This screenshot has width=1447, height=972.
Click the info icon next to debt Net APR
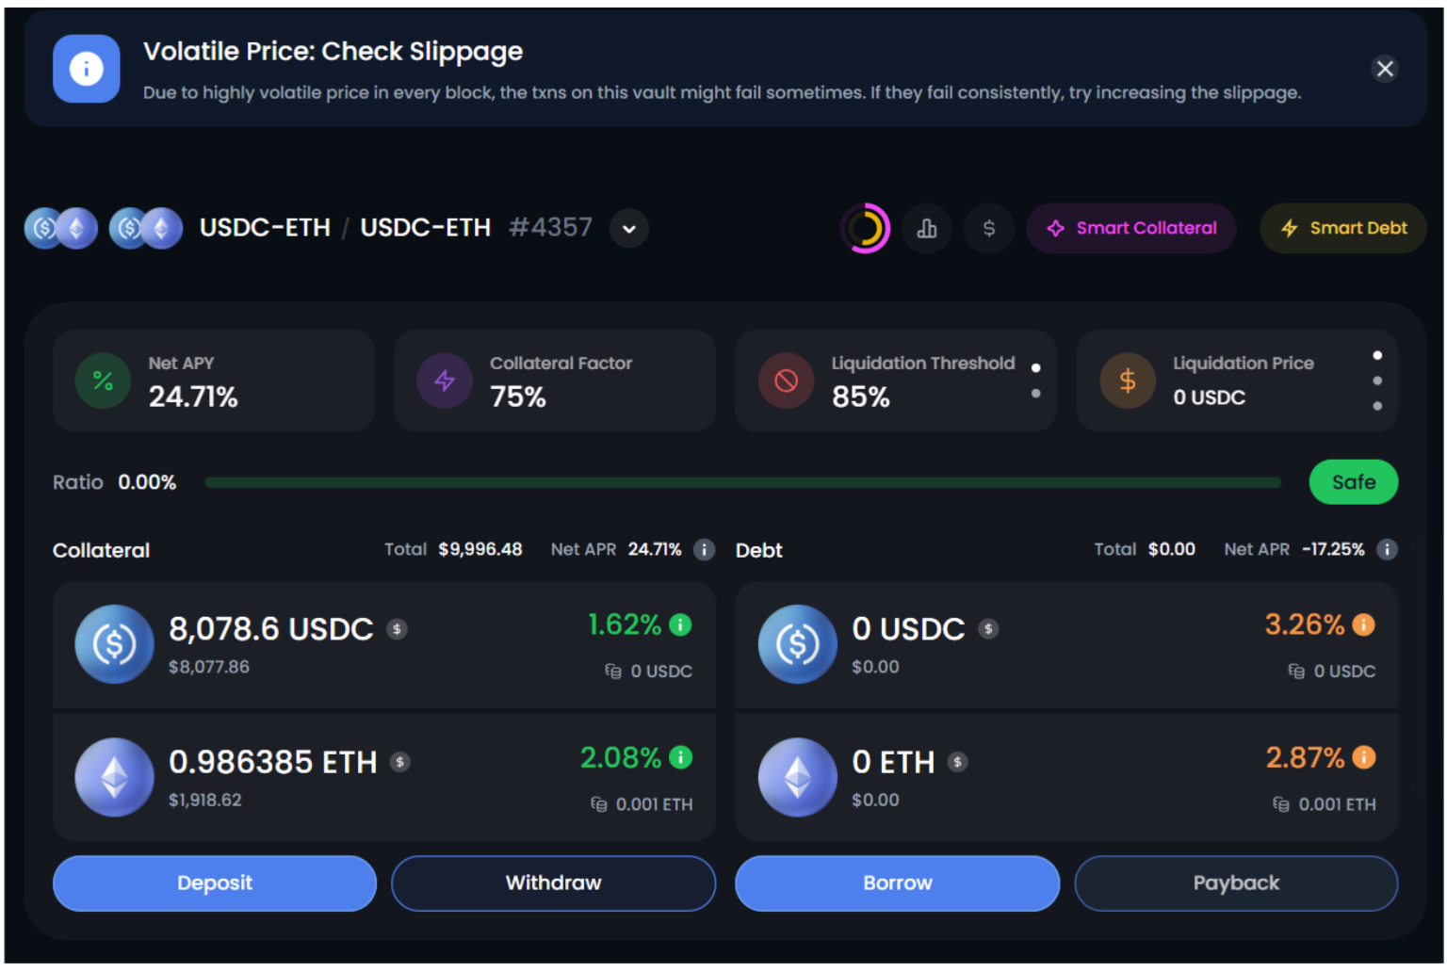click(1387, 549)
